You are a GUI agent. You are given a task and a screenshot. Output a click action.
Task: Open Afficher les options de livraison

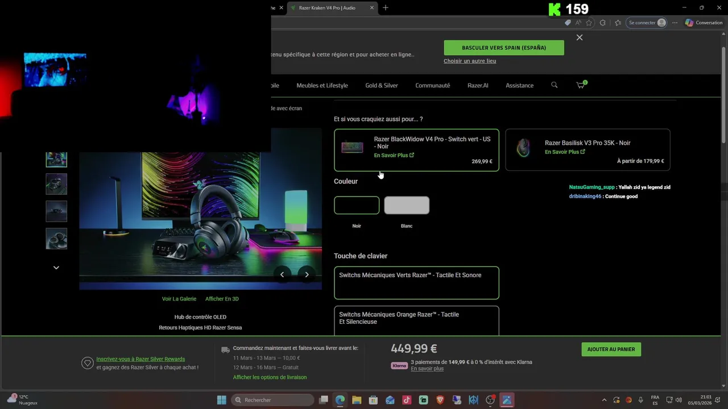270,377
